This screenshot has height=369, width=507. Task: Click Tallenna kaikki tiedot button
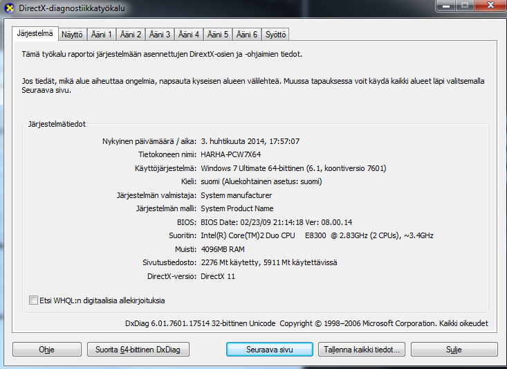click(362, 350)
